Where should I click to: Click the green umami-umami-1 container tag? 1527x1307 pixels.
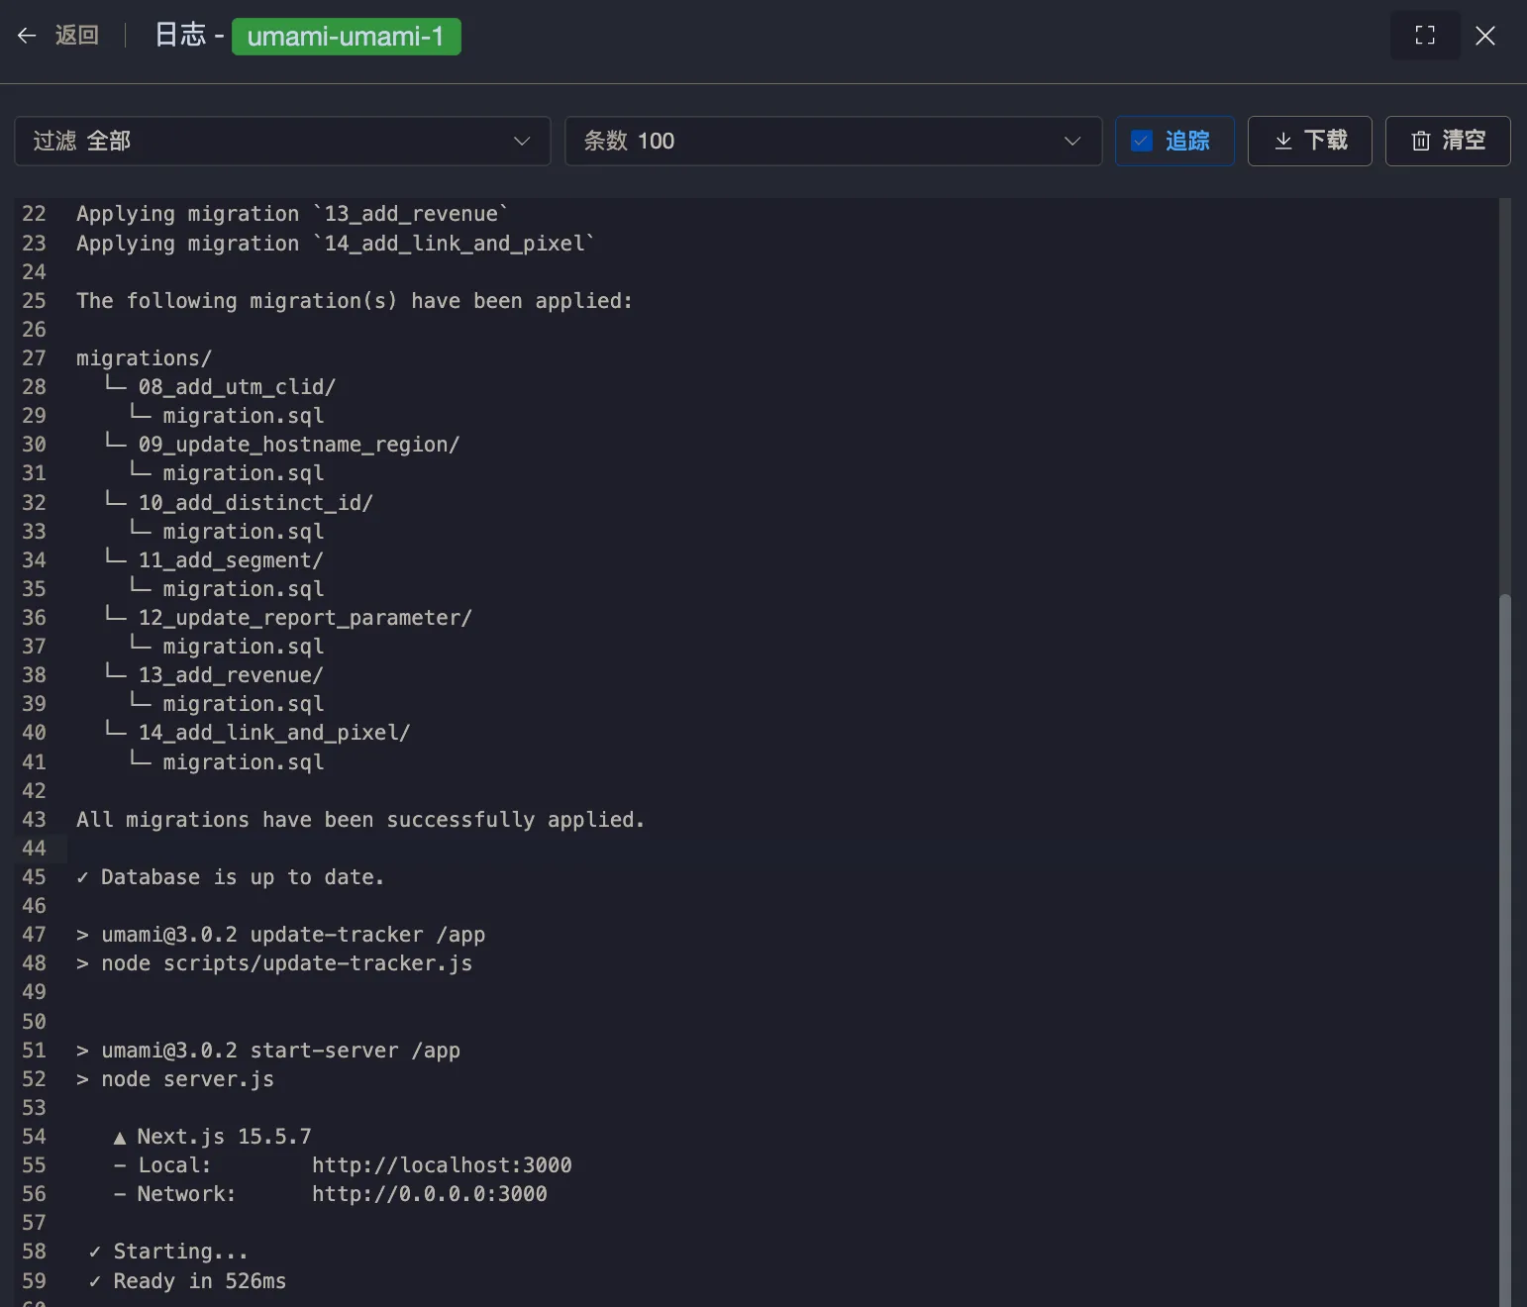346,37
